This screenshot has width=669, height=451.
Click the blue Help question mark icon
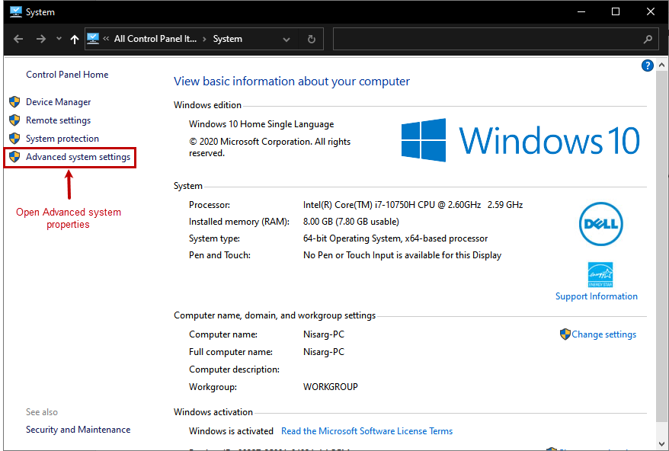(x=648, y=66)
